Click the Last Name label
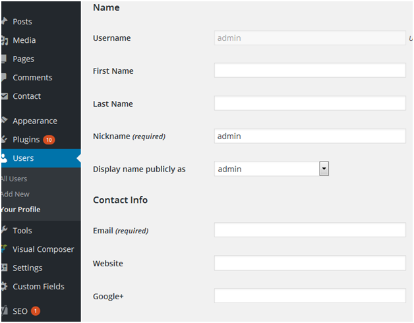The width and height of the screenshot is (414, 323). coord(113,103)
